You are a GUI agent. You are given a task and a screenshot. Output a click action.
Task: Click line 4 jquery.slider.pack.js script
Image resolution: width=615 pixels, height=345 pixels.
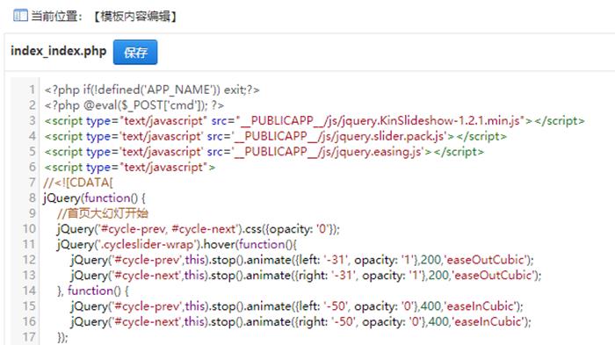point(275,136)
